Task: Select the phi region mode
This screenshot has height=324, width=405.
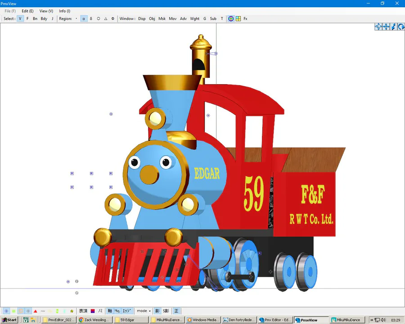Action: click(113, 18)
